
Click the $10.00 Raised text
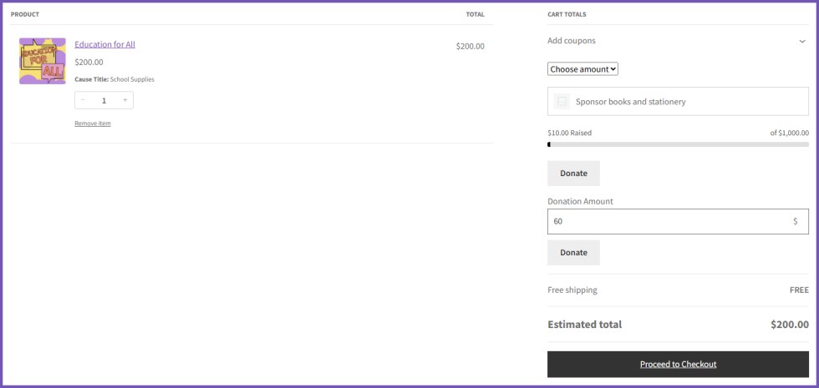click(x=569, y=133)
